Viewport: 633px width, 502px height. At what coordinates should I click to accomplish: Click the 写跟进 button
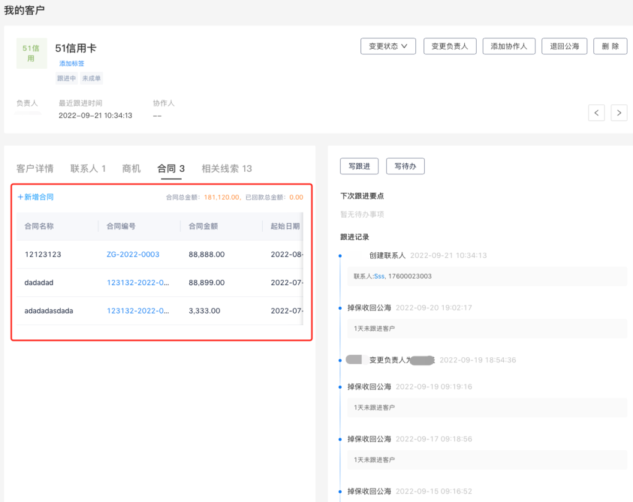[x=359, y=166]
